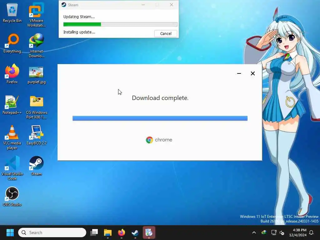Click the 'Updating Steam...' text

[x=79, y=17]
